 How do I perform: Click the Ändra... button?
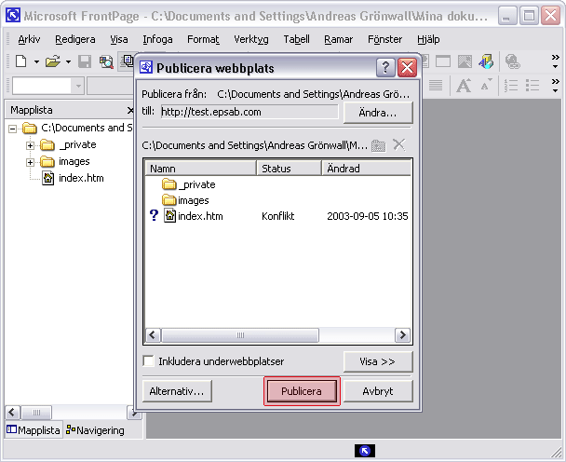click(377, 112)
